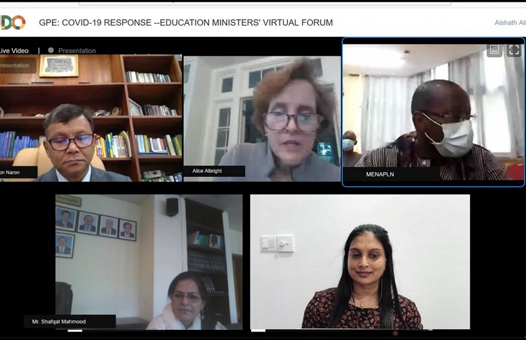Open the Presentation view tab
Image resolution: width=526 pixels, height=340 pixels.
tap(77, 51)
